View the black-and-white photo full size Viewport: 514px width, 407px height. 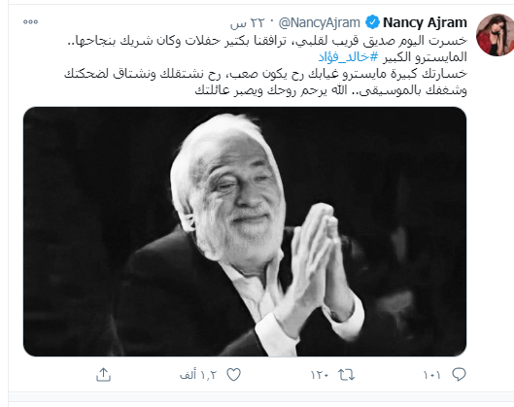[x=245, y=231]
